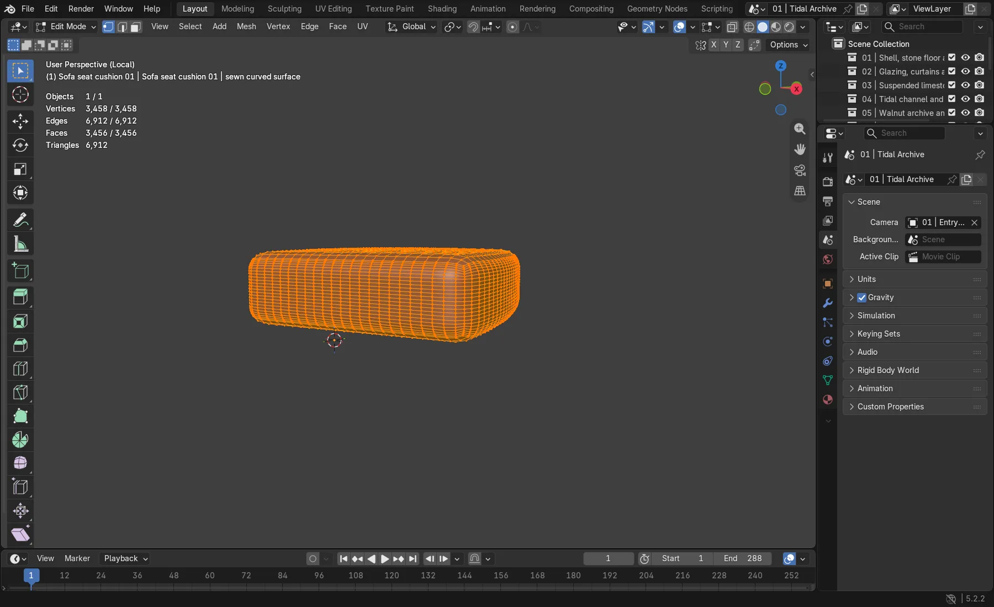The width and height of the screenshot is (994, 607).
Task: Enable face select mode
Action: (136, 26)
